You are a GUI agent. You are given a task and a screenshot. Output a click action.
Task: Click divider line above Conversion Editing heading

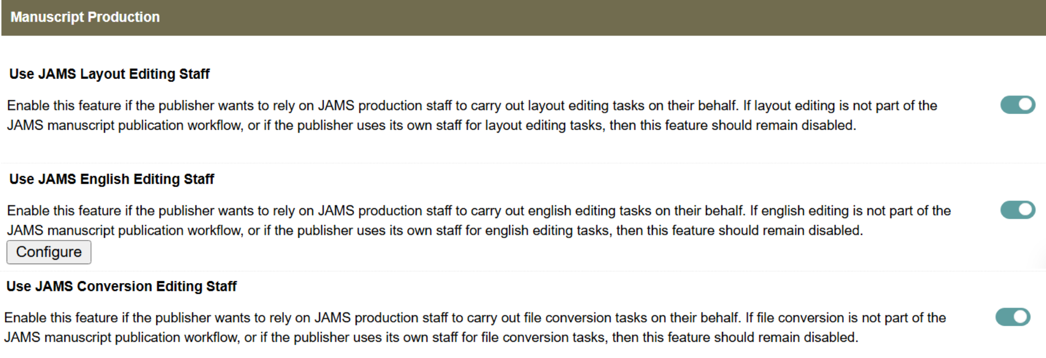click(522, 271)
